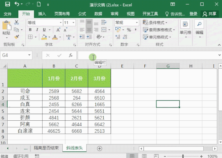Viewport: 222px width, 158px height.
Task: Select the 隔离是否结束 sheet tab
Action: tap(46, 148)
